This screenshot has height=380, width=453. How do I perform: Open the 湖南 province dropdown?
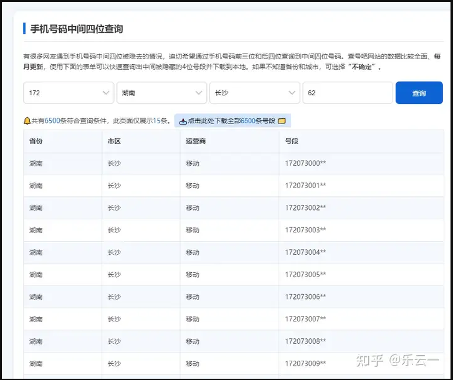tap(162, 93)
